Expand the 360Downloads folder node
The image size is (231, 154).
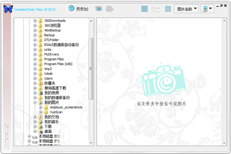coord(35,20)
